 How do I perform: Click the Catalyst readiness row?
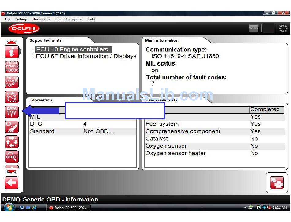coord(215,138)
